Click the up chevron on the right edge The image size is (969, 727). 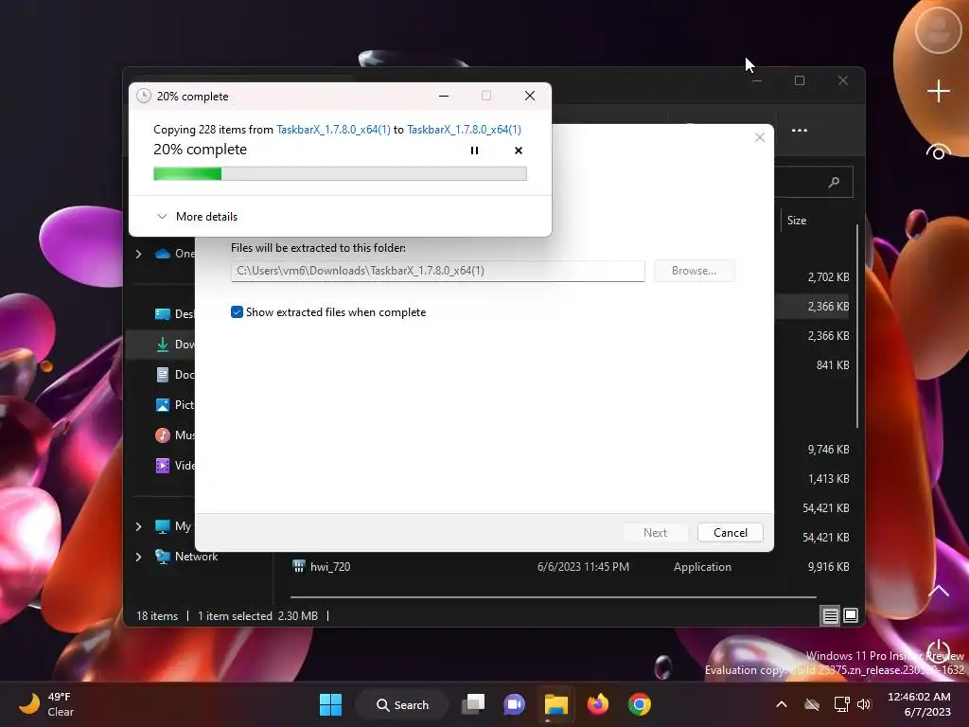(938, 591)
